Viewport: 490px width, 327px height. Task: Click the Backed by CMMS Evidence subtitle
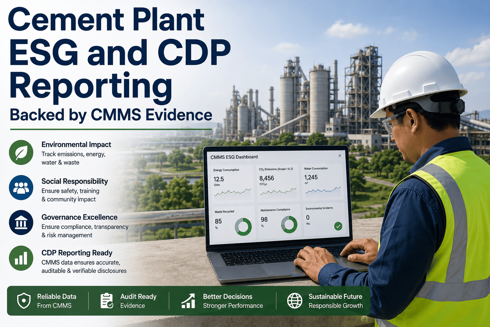(111, 115)
